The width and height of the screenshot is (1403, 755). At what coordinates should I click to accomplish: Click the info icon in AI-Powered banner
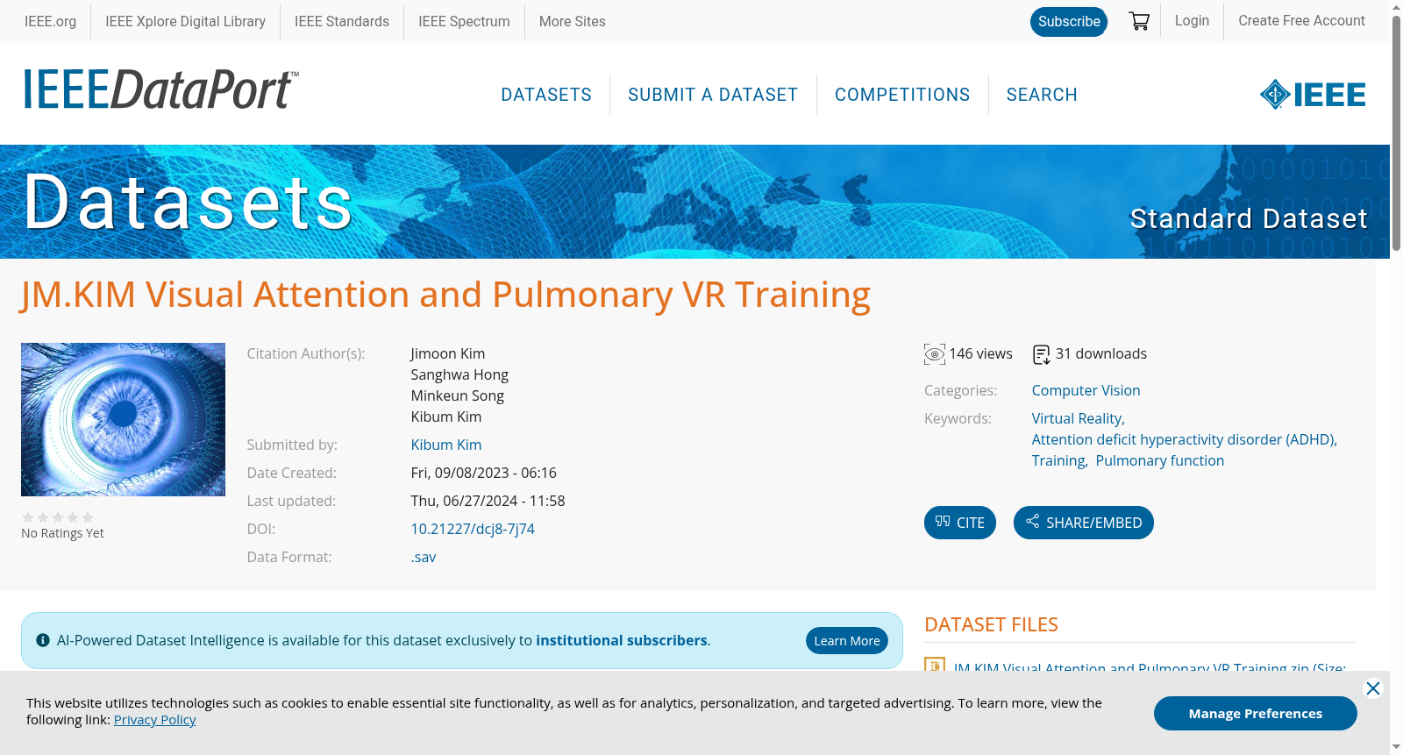(43, 640)
